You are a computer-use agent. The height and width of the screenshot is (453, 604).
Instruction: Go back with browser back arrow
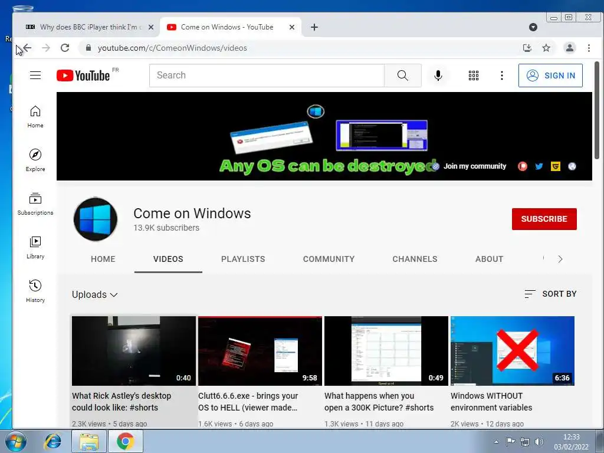click(27, 48)
